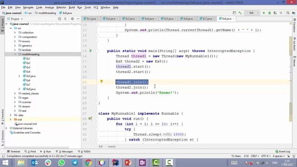Change CRLF line separator in status bar
Image resolution: width=297 pixels, height=167 pixels.
tap(255, 156)
